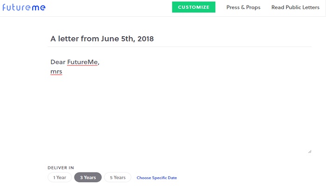This screenshot has width=326, height=186.
Task: Select the 5 Years delivery option
Action: [118, 177]
